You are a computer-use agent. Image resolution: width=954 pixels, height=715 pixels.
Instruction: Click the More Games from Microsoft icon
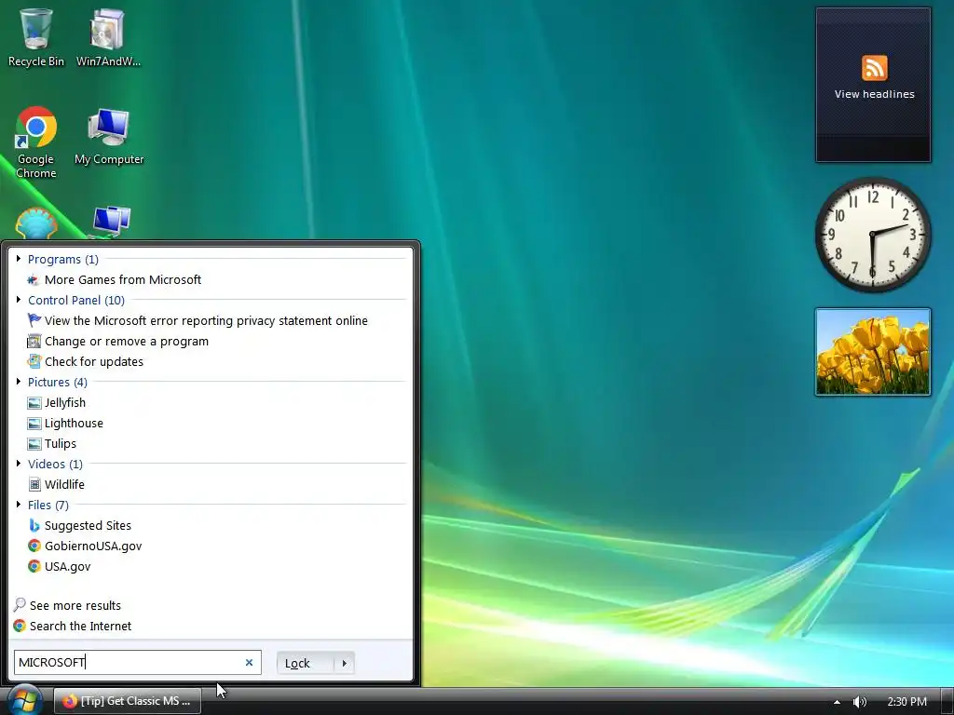[34, 279]
